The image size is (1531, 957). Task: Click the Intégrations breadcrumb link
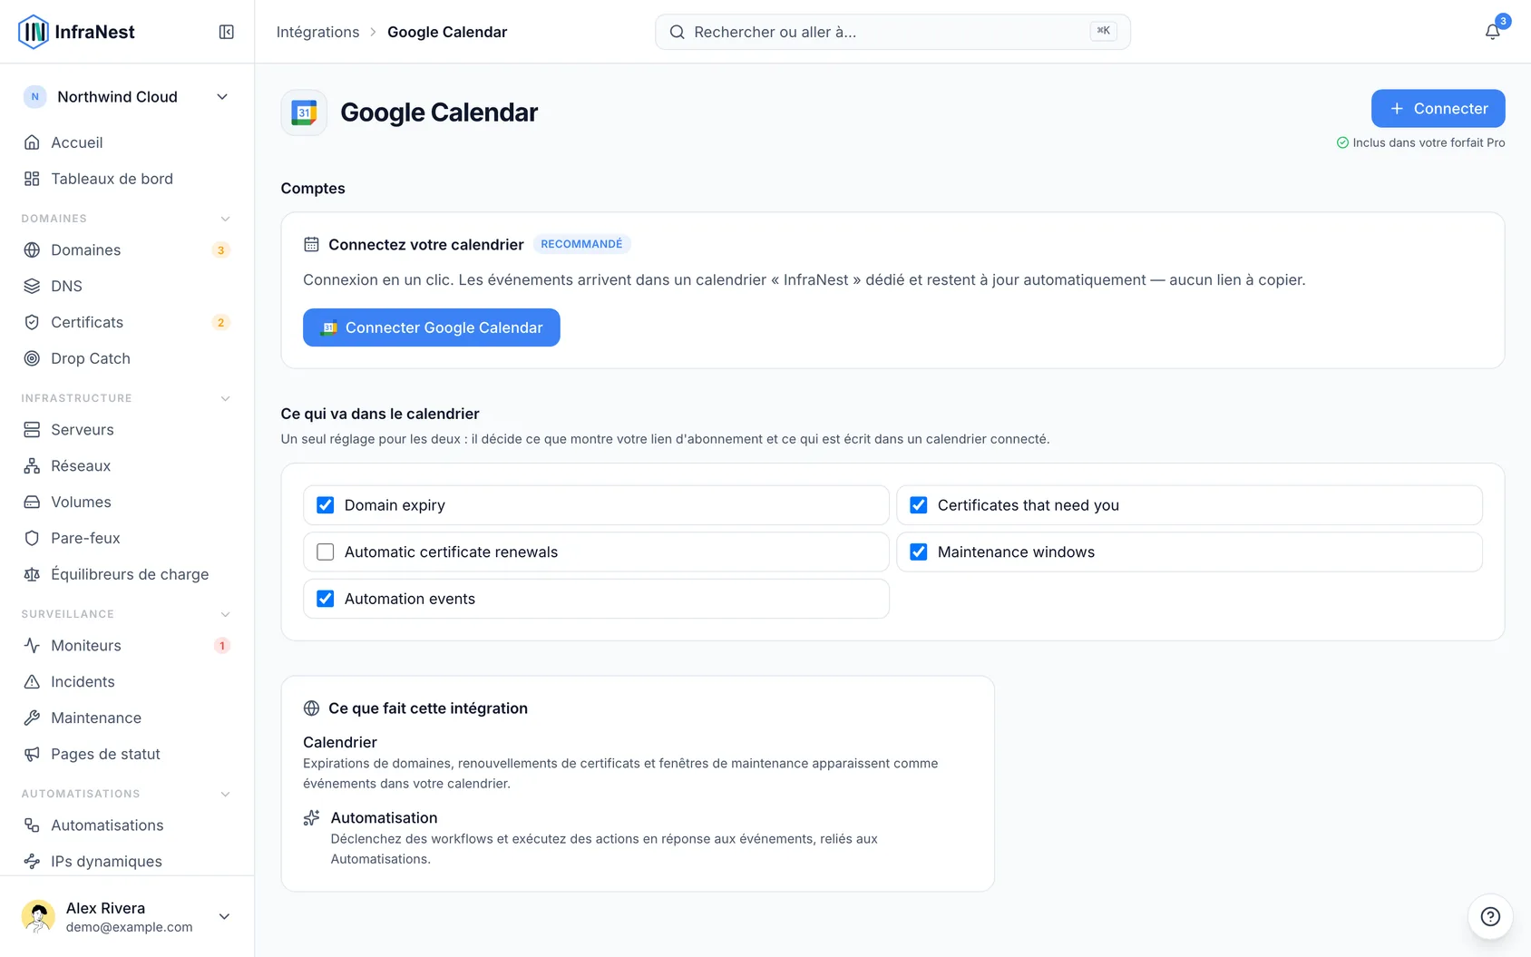[317, 32]
